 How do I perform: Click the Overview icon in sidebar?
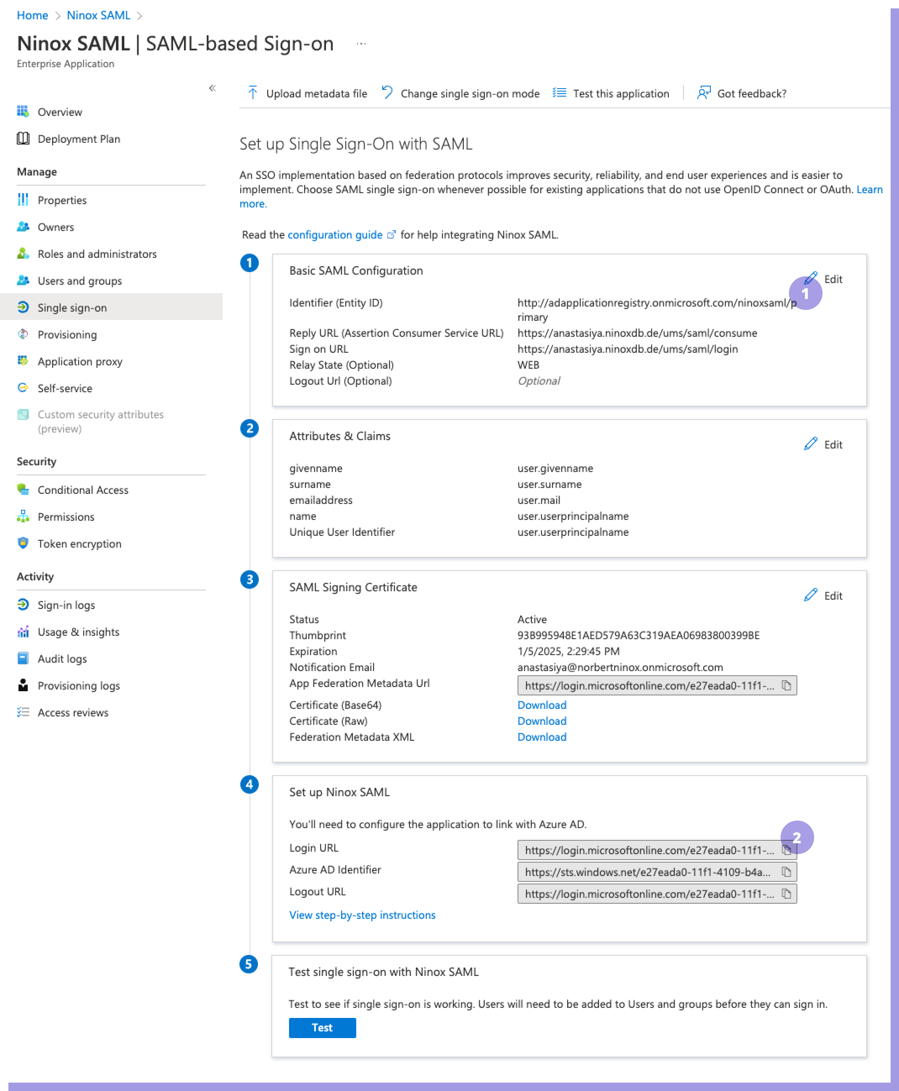23,111
